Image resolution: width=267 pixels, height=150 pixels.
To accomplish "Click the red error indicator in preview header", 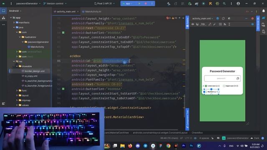I will point(252,18).
